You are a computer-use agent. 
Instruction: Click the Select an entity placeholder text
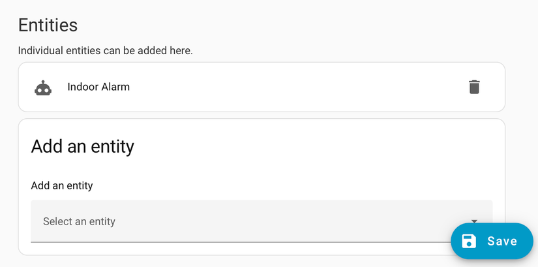tap(79, 221)
